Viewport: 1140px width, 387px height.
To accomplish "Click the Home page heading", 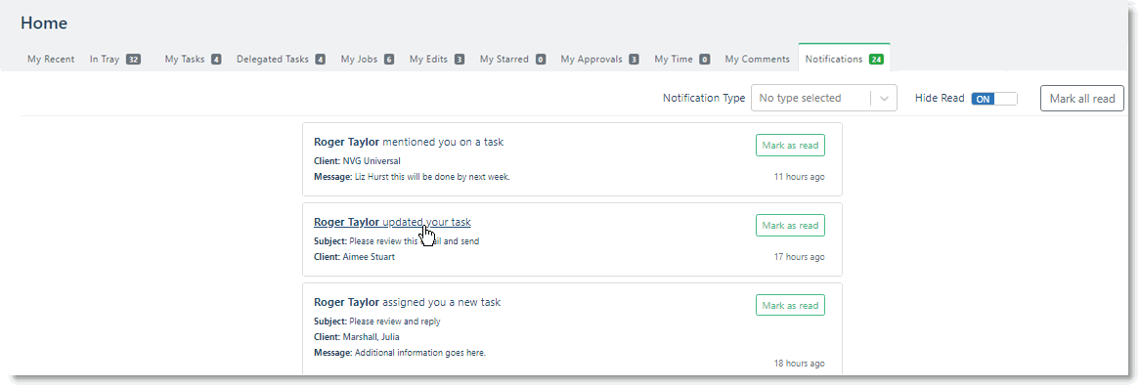I will tap(44, 23).
